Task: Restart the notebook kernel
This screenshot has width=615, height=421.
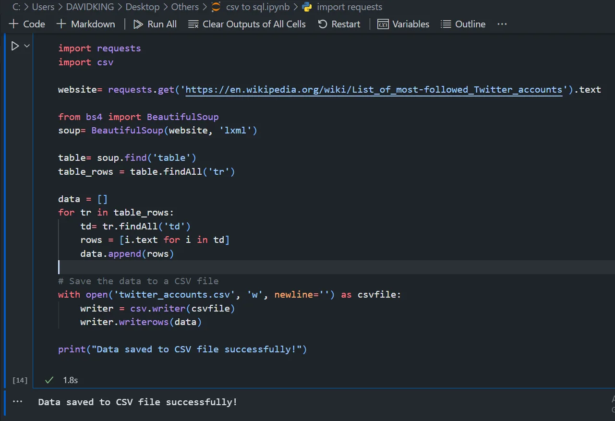Action: pos(339,24)
